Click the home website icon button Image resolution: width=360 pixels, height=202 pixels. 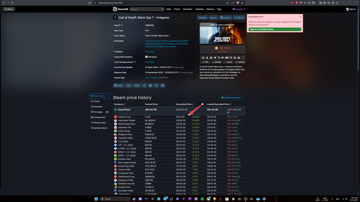coord(144,85)
